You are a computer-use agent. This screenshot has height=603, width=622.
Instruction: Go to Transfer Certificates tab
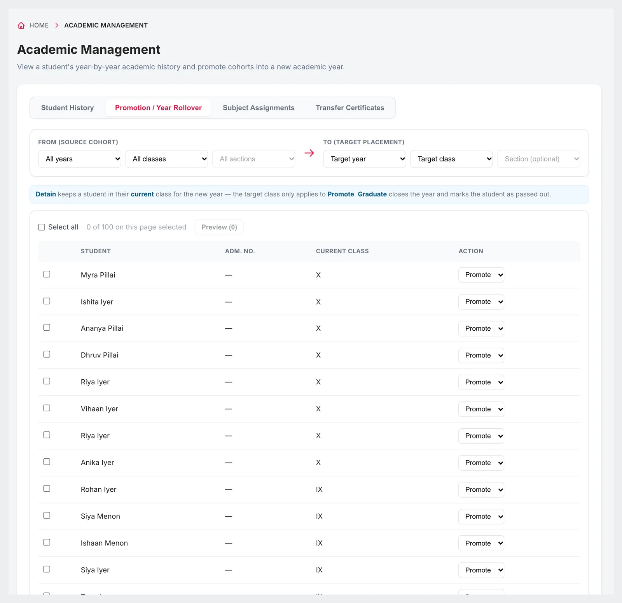click(x=350, y=108)
